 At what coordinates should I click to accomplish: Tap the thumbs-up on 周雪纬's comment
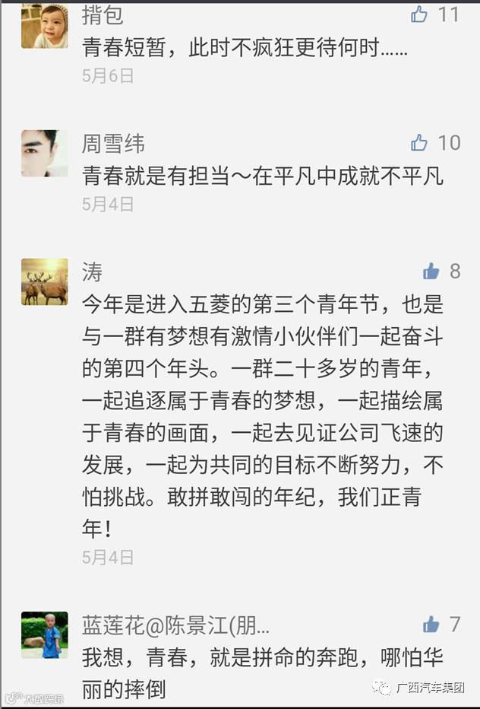[x=419, y=143]
